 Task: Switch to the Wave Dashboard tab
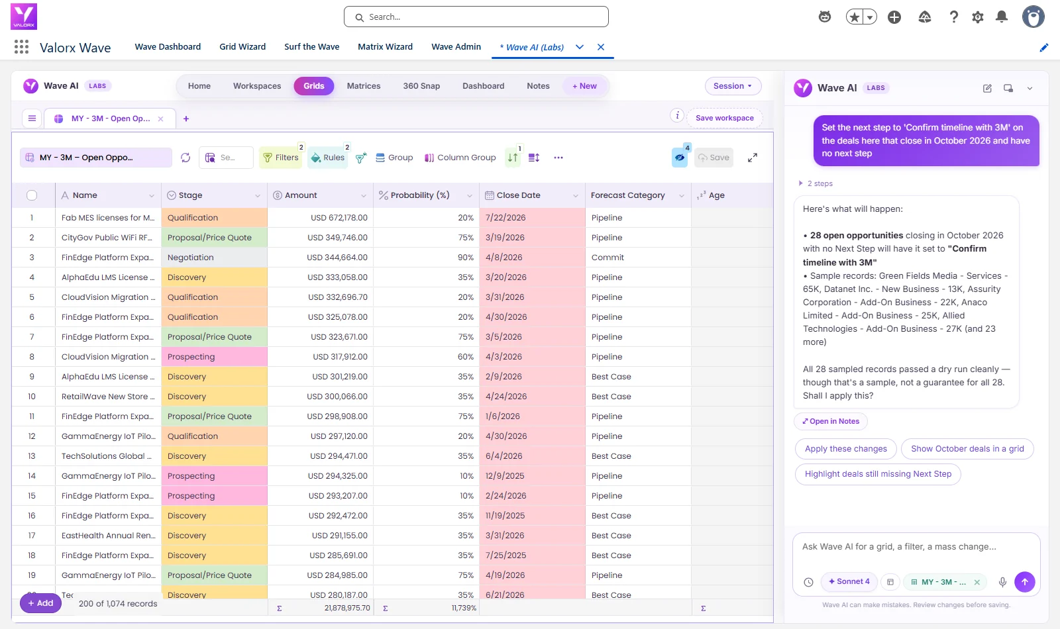coord(168,47)
